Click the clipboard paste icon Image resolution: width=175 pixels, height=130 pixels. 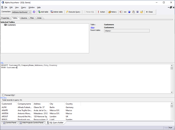(133, 12)
